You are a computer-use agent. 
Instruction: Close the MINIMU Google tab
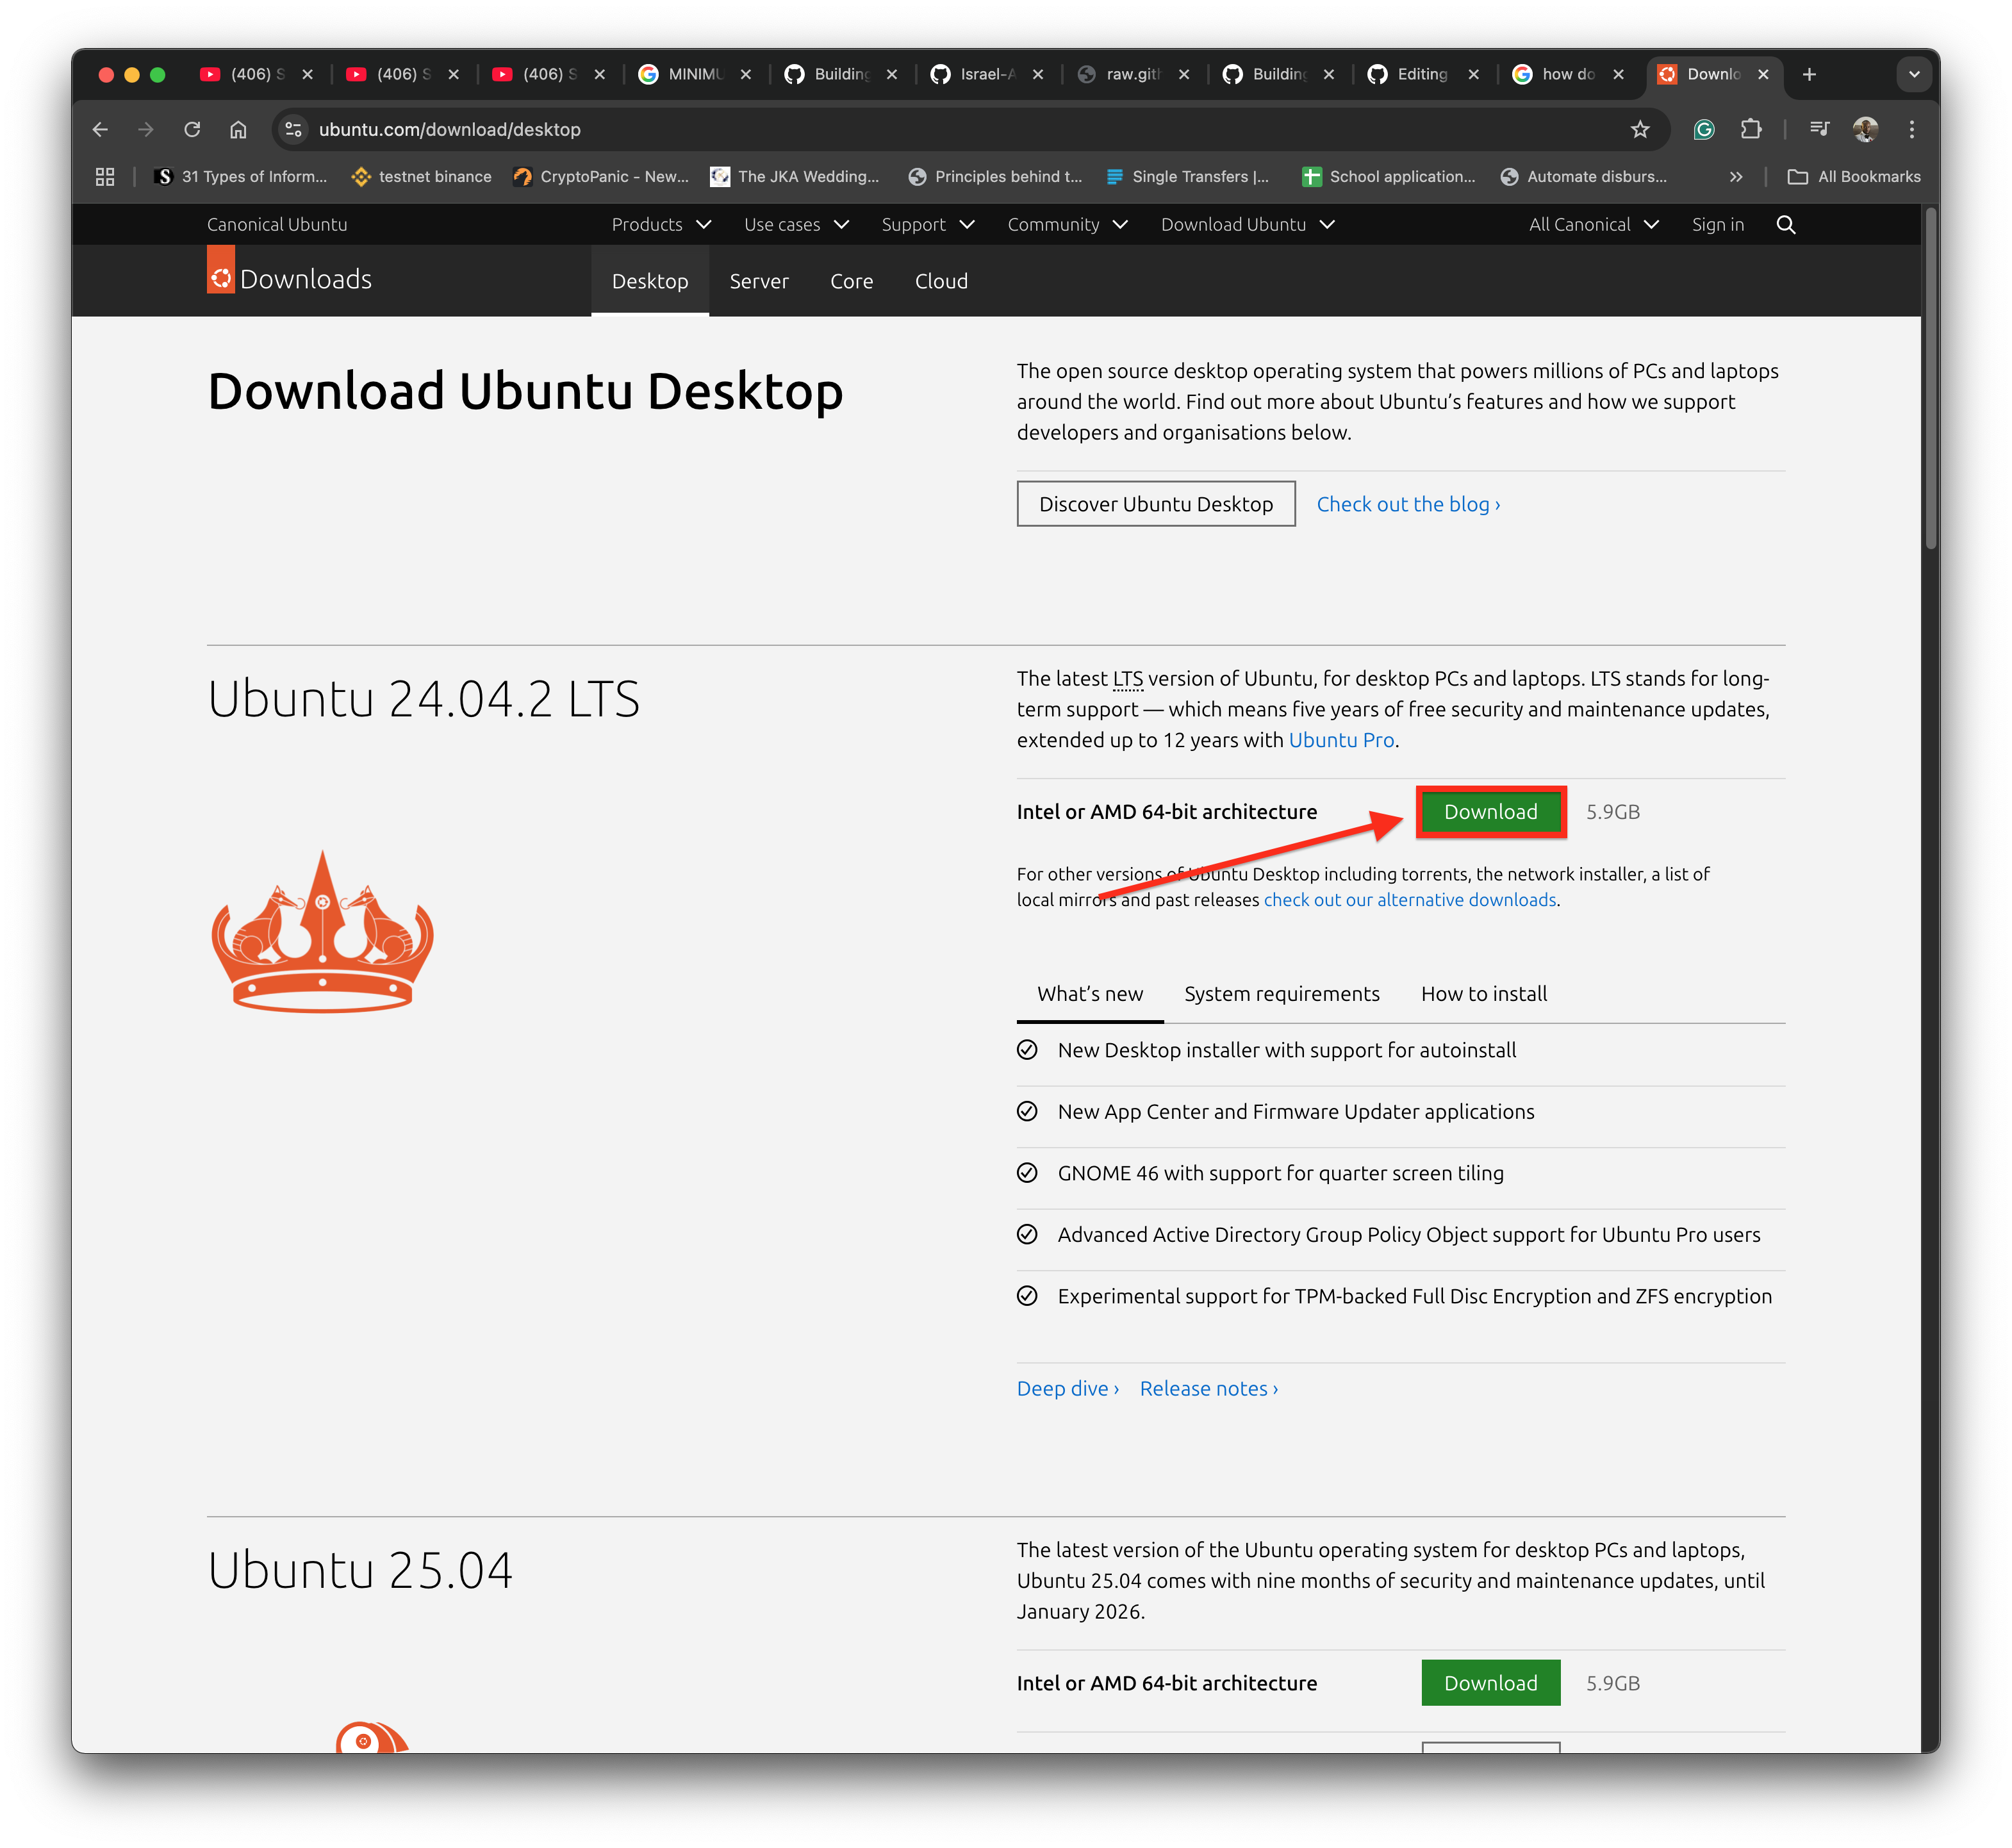pyautogui.click(x=745, y=74)
